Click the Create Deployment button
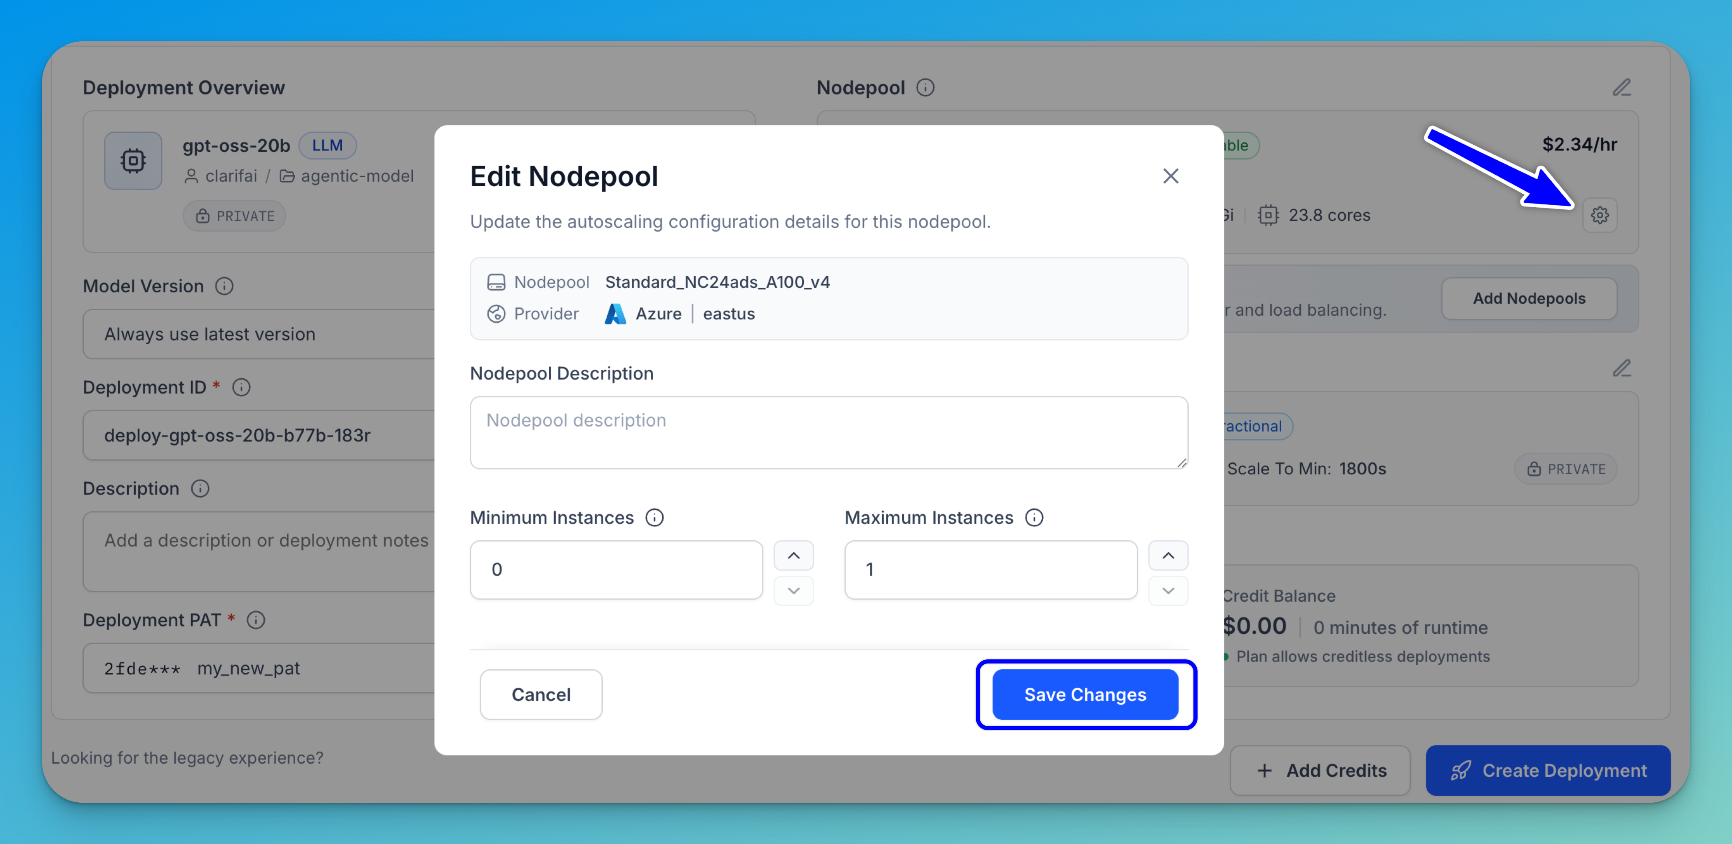This screenshot has width=1732, height=844. [x=1547, y=770]
